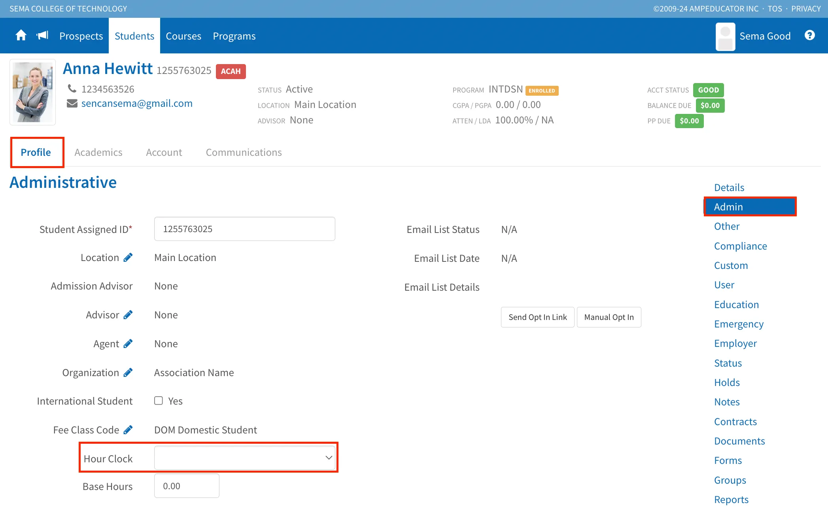This screenshot has width=828, height=507.
Task: Click the ENROLLED program badge
Action: [542, 91]
